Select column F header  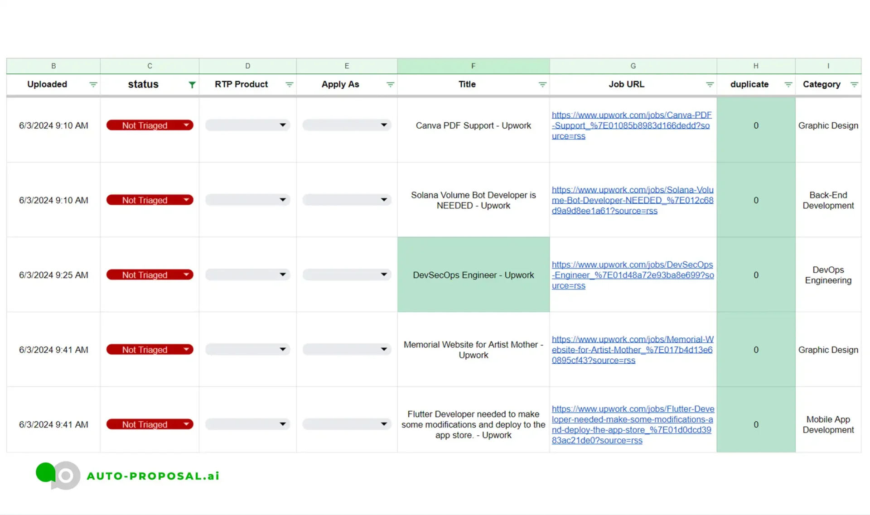point(473,66)
